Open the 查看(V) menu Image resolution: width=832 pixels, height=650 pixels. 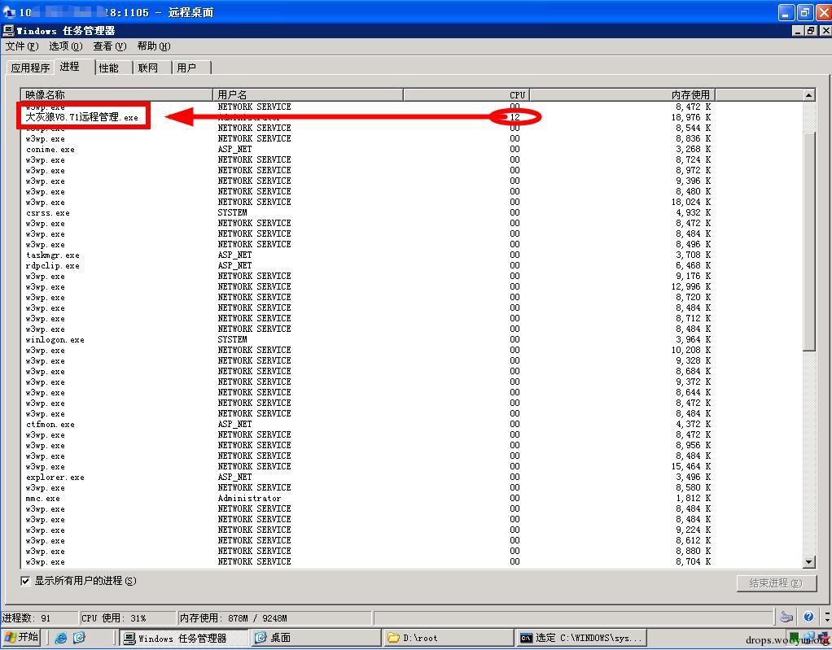click(x=109, y=46)
